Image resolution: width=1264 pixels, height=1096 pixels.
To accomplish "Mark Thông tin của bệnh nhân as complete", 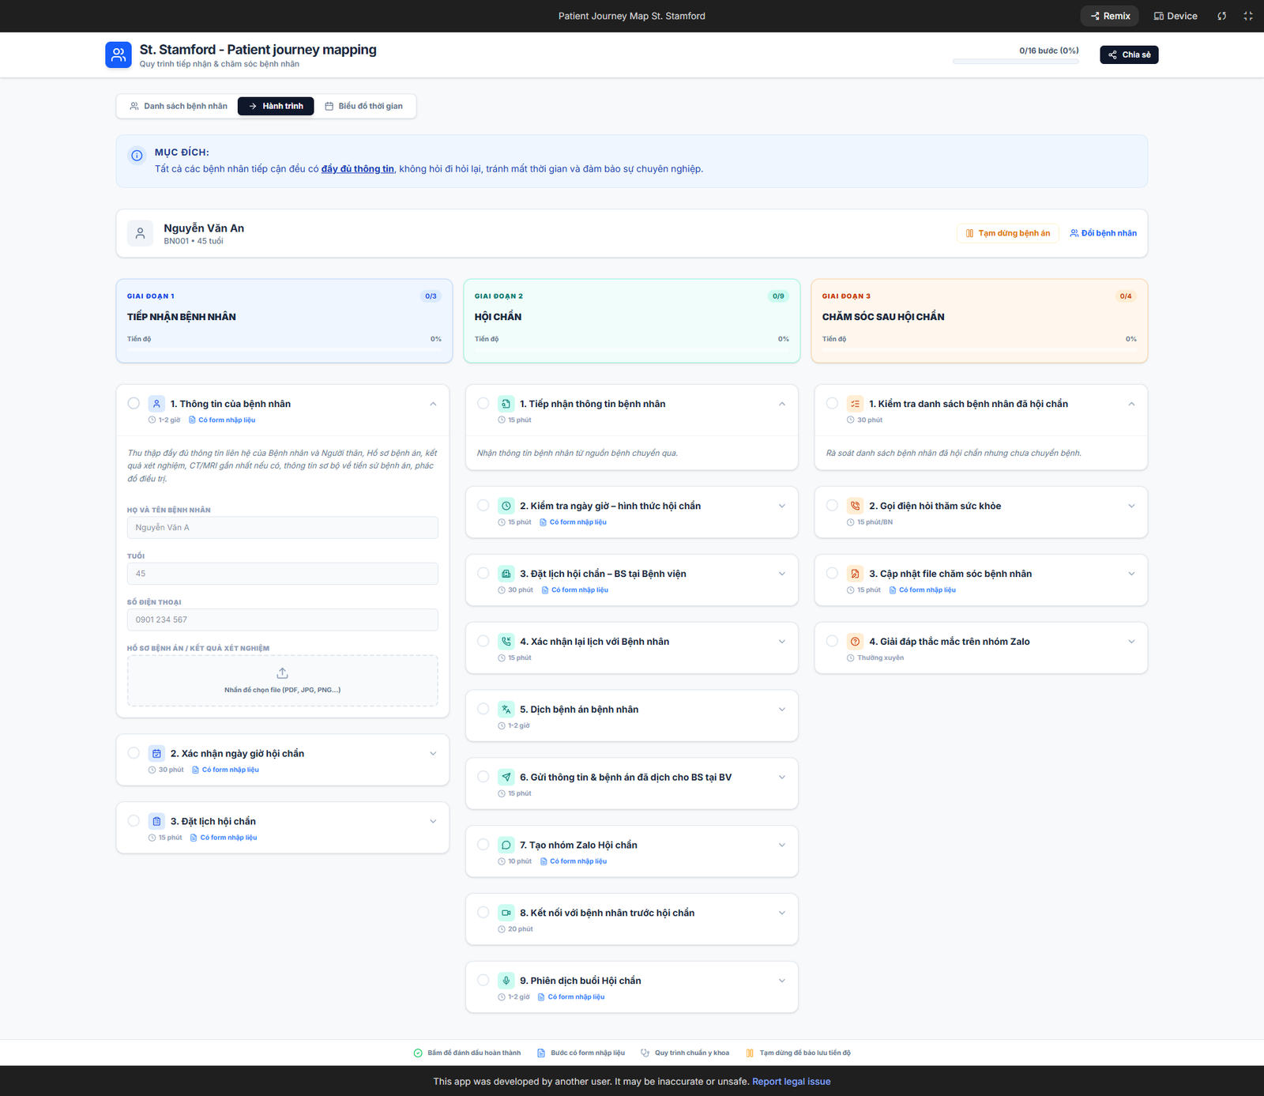I will click(134, 404).
